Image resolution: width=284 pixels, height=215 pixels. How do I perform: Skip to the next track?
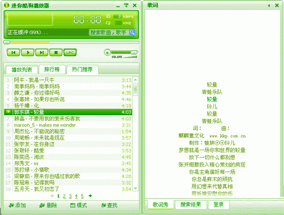[x=41, y=52]
